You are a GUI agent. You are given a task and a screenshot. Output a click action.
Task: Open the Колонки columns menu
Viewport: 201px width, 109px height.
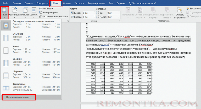pos(34,13)
